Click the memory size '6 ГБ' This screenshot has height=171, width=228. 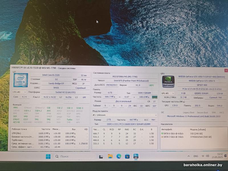[110, 93]
